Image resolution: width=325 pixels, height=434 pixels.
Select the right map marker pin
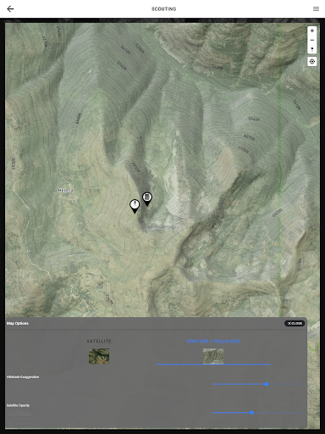(x=147, y=199)
